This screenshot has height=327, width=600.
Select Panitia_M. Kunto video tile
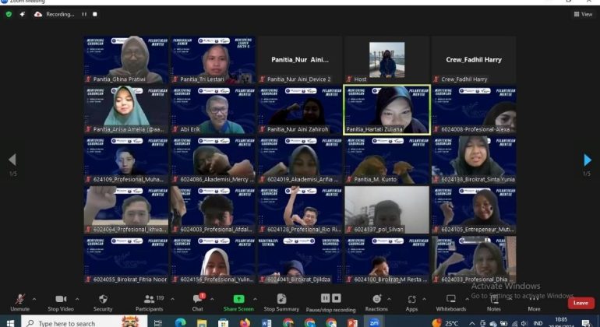coord(386,160)
